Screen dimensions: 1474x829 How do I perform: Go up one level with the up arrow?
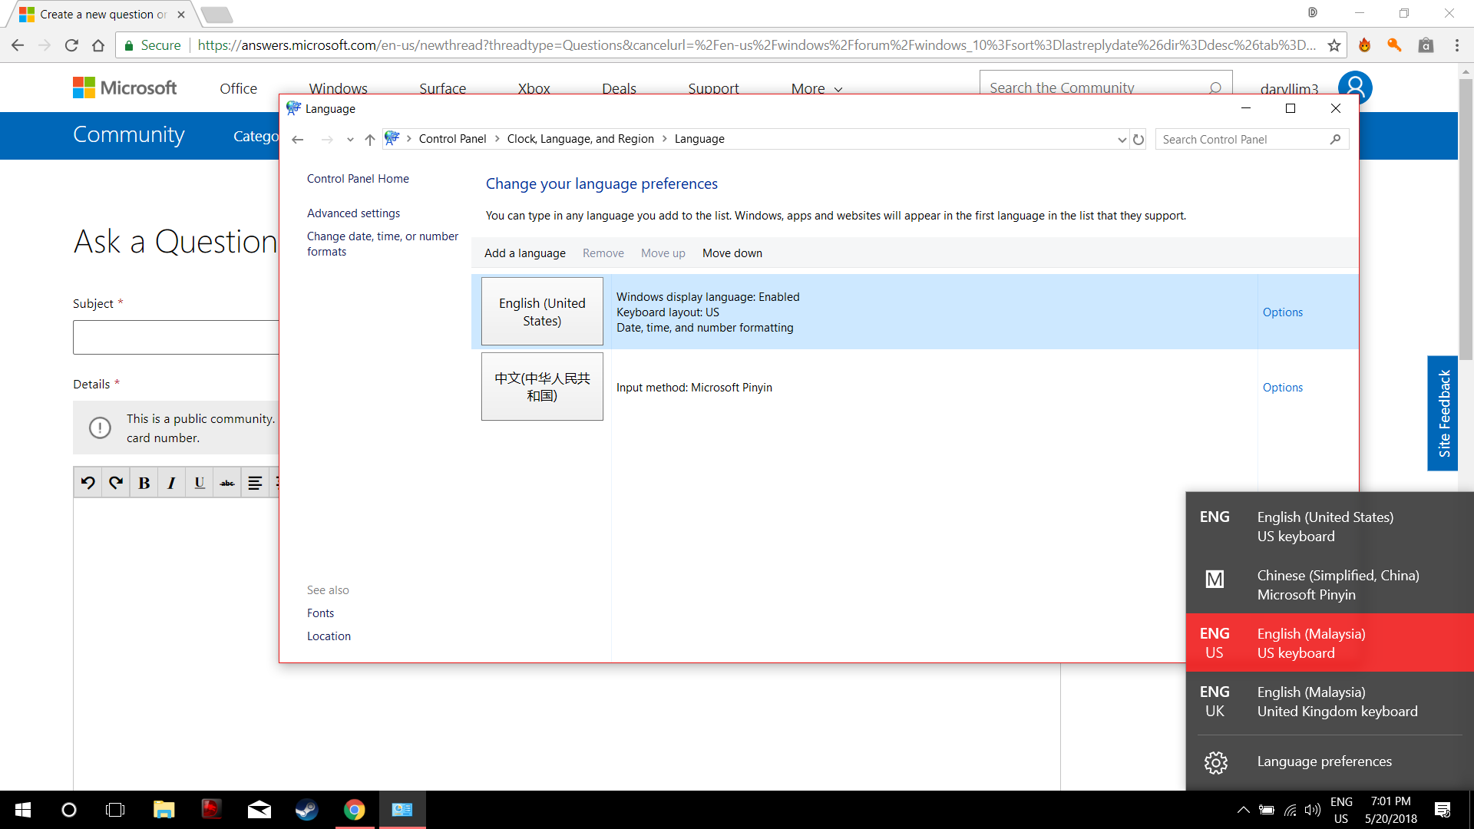point(369,140)
